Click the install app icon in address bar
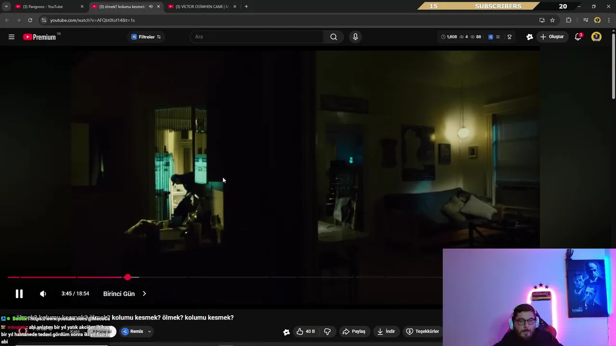Image resolution: width=616 pixels, height=346 pixels. [x=542, y=20]
